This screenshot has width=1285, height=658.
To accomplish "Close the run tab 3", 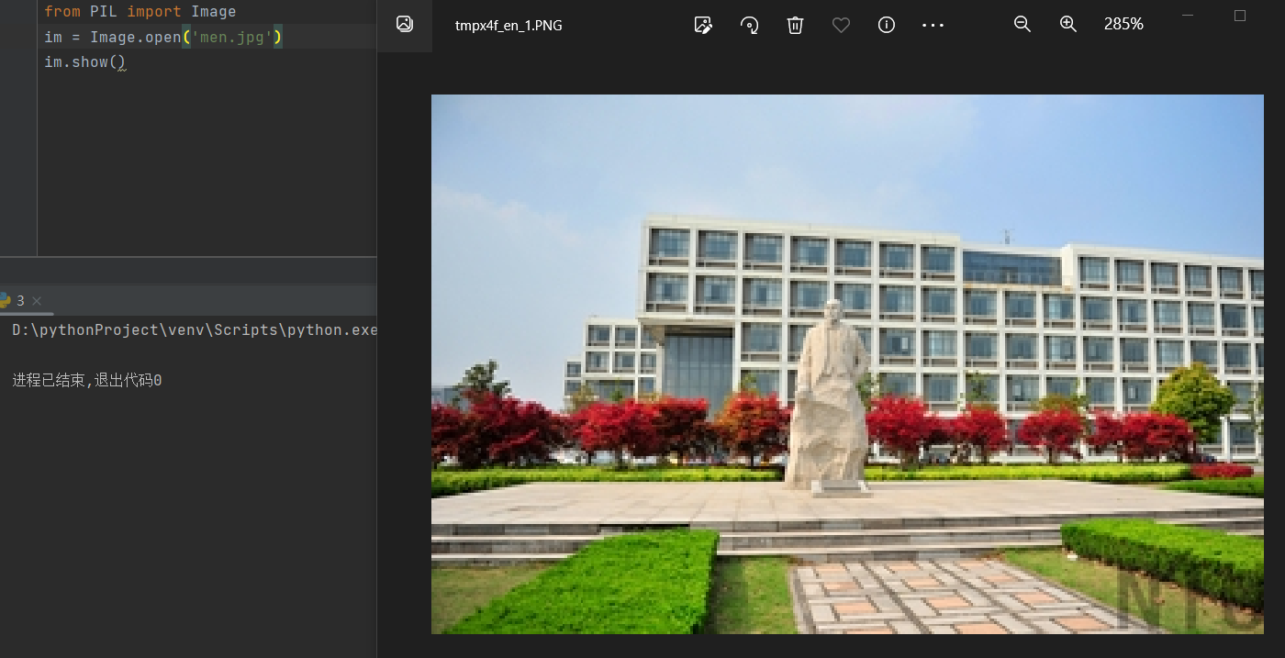I will pos(37,301).
